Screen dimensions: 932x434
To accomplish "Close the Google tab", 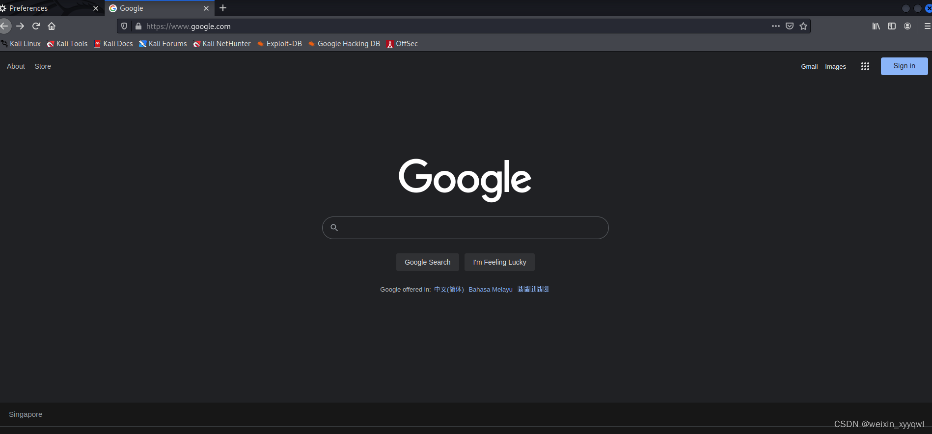I will click(x=206, y=8).
